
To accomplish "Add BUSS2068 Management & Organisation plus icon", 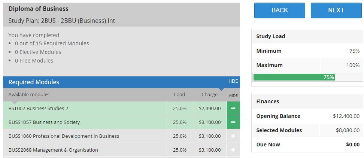I will pyautogui.click(x=233, y=150).
